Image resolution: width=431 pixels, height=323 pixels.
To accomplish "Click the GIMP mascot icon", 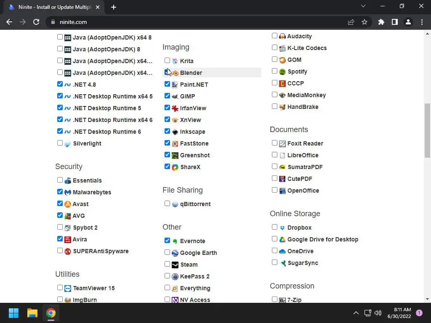I will (175, 96).
